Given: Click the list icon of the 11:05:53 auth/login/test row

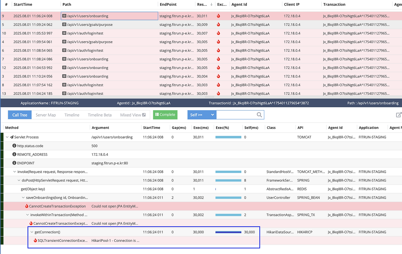Looking at the screenshot, I should [64, 33].
